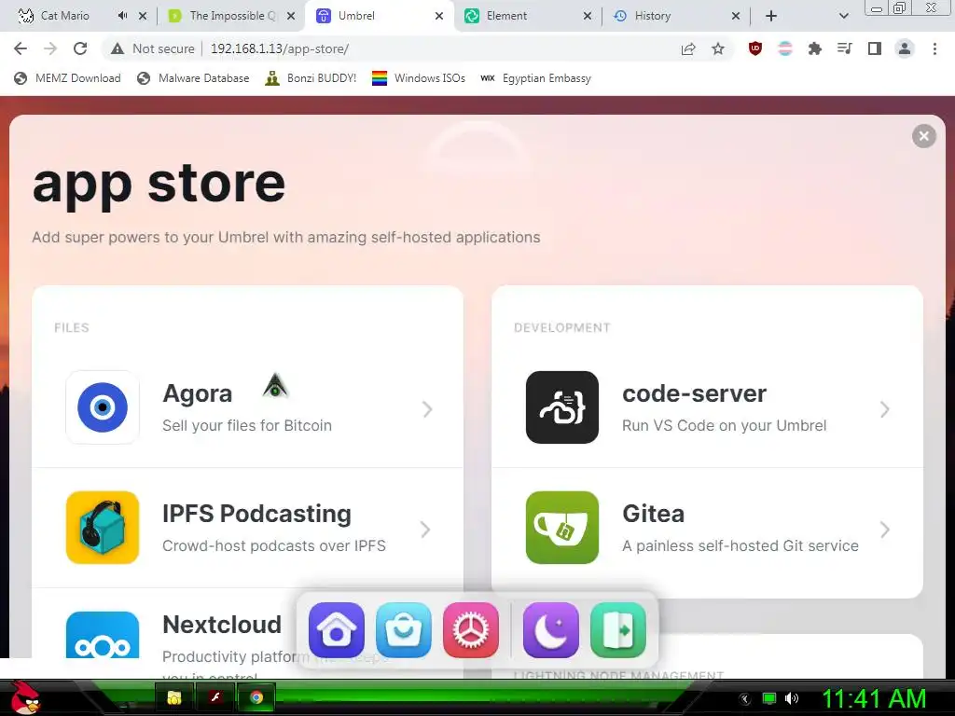
Task: Go to Umbrel home in dock
Action: [x=336, y=630]
